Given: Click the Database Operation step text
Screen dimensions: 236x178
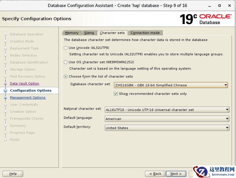Looking at the screenshot, I should [x=27, y=34].
